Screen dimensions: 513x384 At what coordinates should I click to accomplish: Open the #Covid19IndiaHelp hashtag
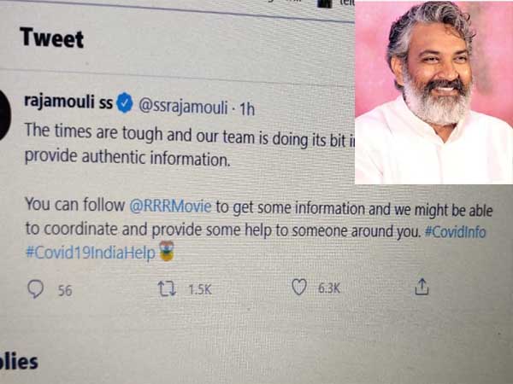point(91,253)
